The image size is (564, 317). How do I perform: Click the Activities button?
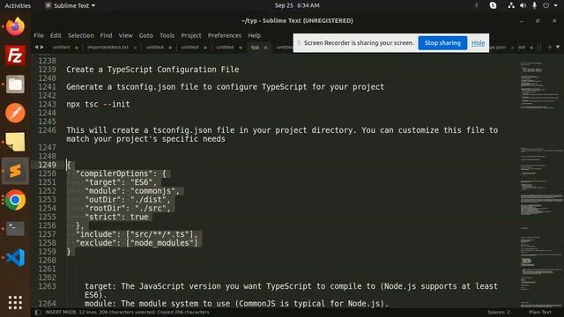[18, 5]
